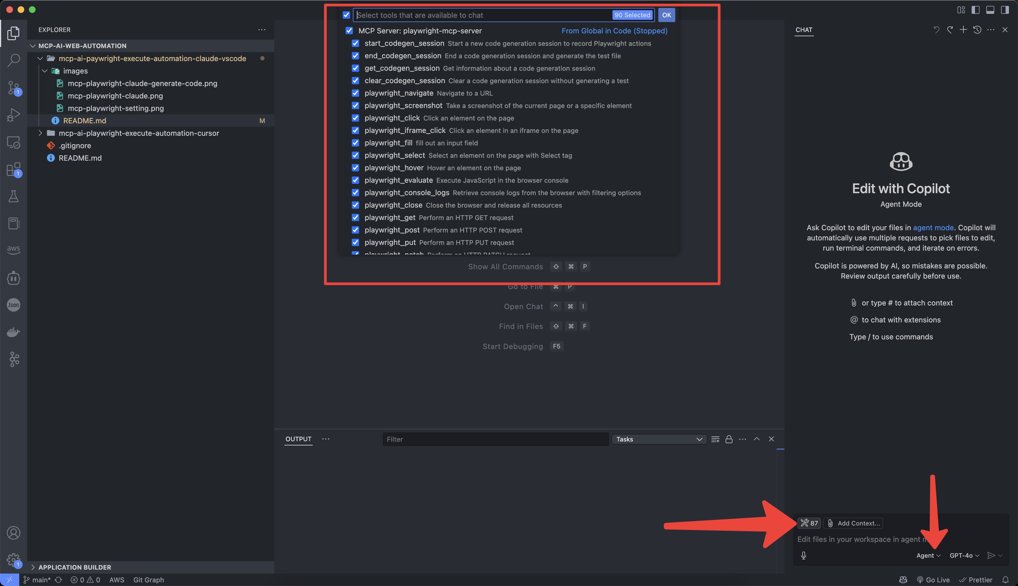Click the send message arrow icon
Image resolution: width=1018 pixels, height=586 pixels.
point(991,555)
